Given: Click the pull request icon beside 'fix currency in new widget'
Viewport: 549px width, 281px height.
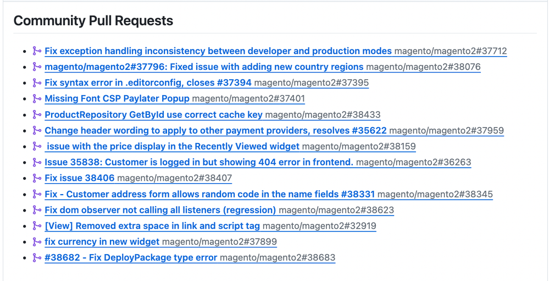Looking at the screenshot, I should [x=37, y=242].
